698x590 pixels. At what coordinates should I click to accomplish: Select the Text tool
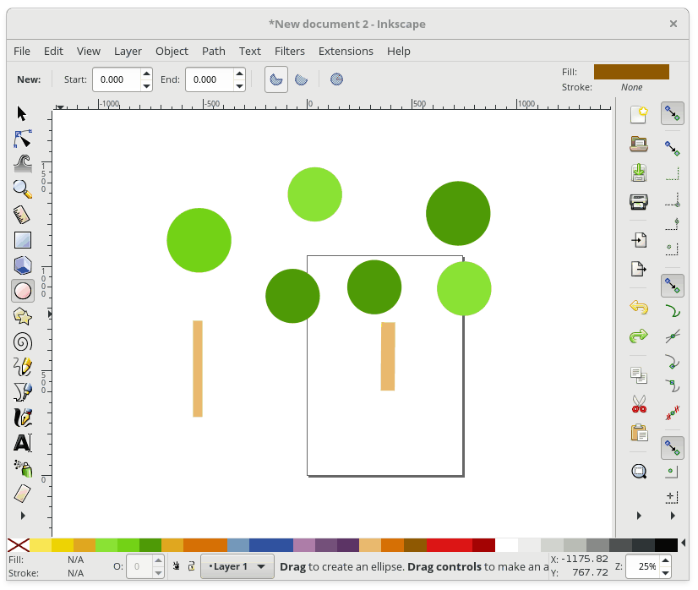[x=22, y=443]
